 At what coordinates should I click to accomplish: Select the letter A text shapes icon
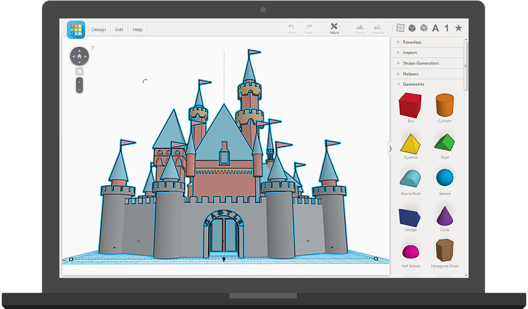pyautogui.click(x=436, y=28)
